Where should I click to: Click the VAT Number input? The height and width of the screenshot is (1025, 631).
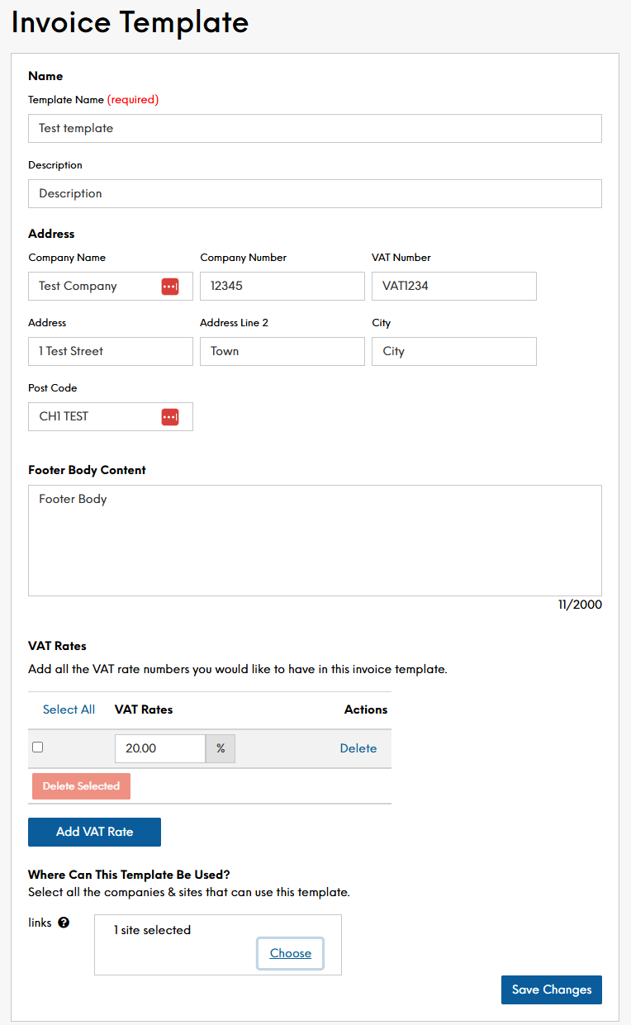pos(453,287)
